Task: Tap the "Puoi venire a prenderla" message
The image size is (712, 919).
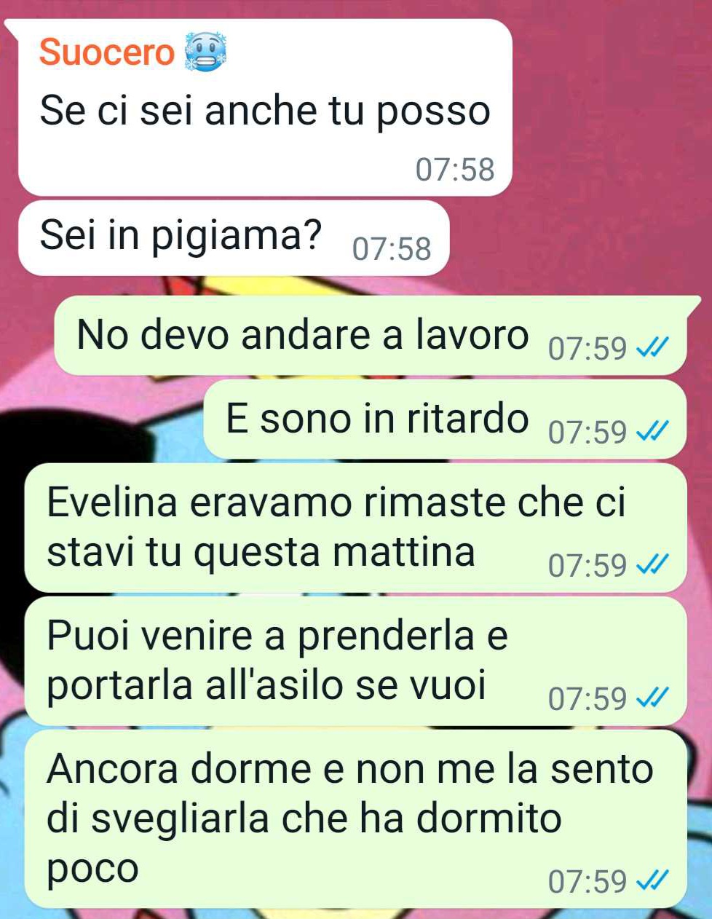Action: [355, 660]
